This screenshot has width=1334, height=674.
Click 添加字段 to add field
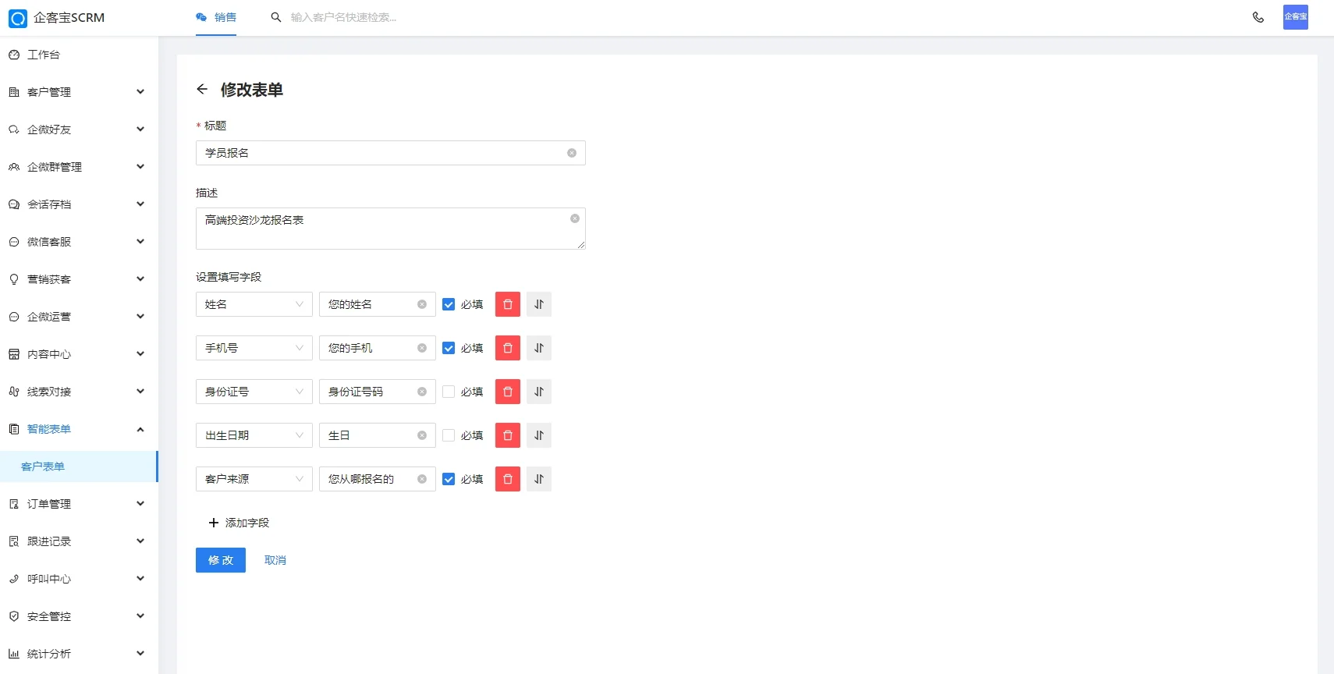coord(239,523)
